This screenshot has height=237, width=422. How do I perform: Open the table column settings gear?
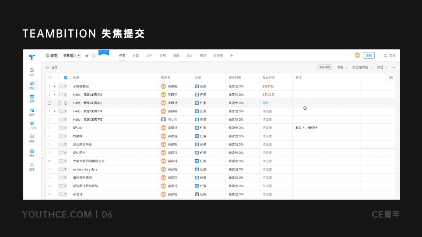tap(391, 78)
